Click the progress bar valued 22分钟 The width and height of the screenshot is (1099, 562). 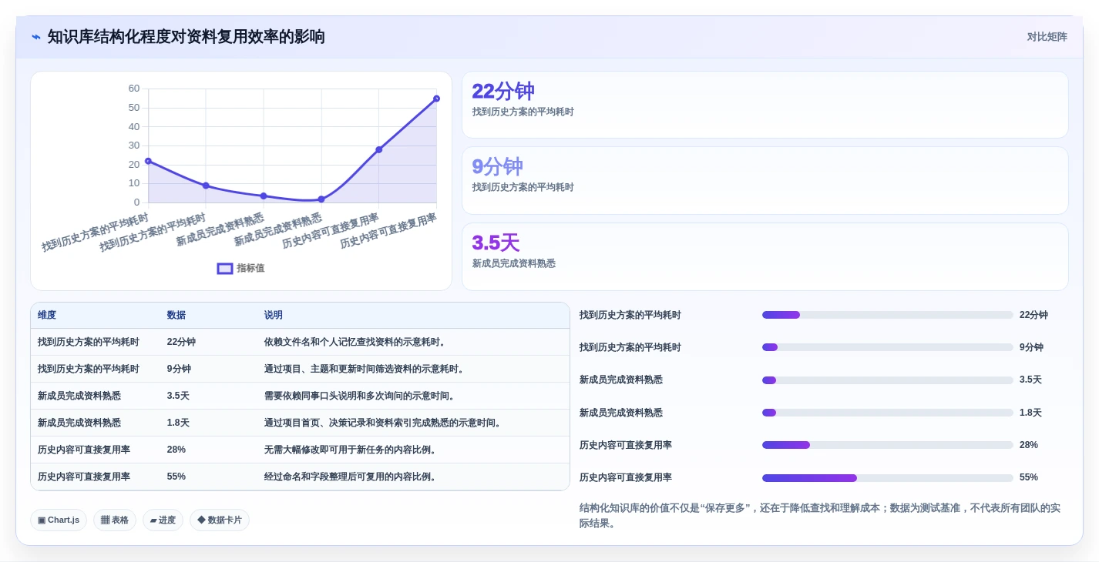(888, 315)
